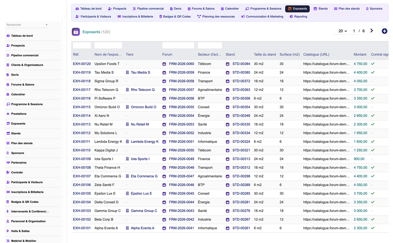
Task: Click the Clients & Organisateurs building icon
Action: pyautogui.click(x=8, y=65)
